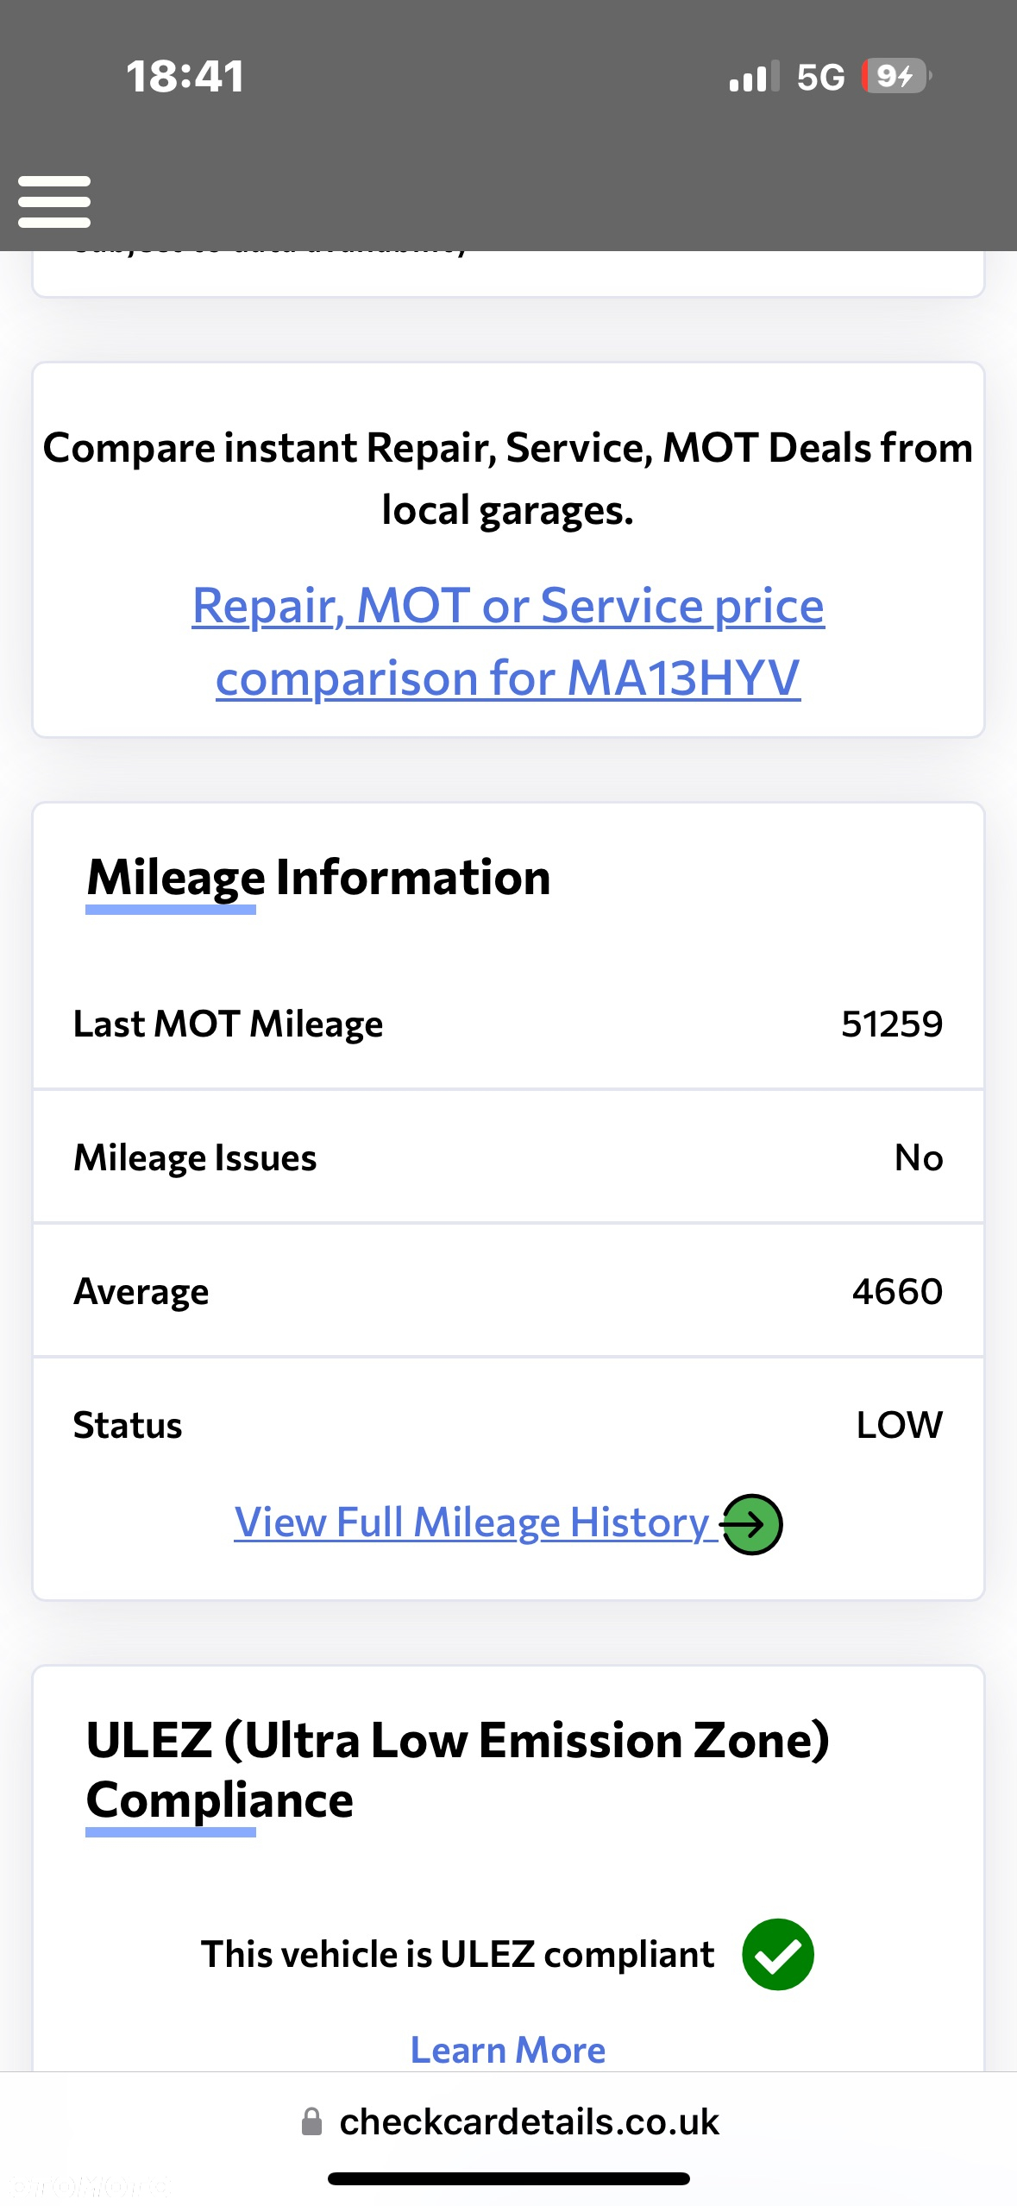Open the hamburger menu
Viewport: 1017px width, 2206px height.
(x=54, y=202)
